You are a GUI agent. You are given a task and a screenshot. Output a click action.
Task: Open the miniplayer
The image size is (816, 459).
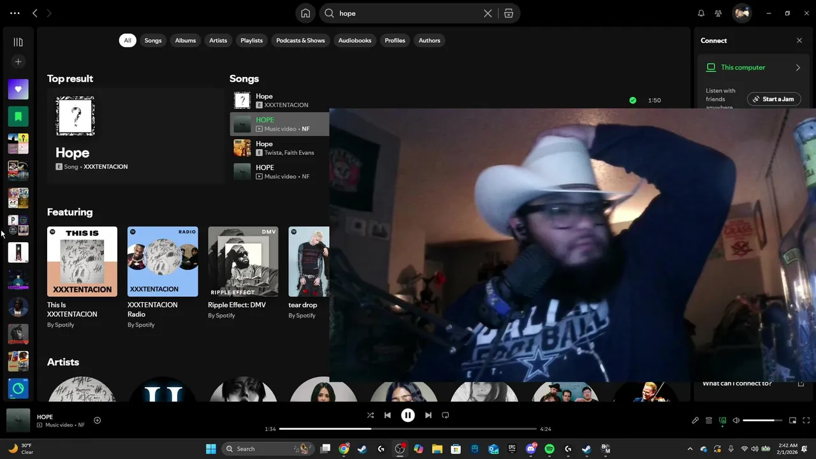pyautogui.click(x=793, y=421)
